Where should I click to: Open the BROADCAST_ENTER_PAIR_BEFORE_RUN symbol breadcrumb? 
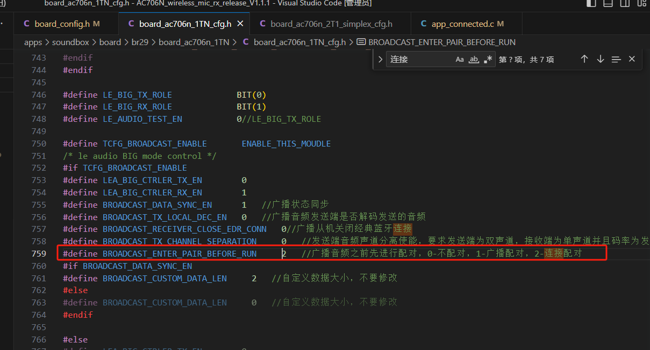436,42
